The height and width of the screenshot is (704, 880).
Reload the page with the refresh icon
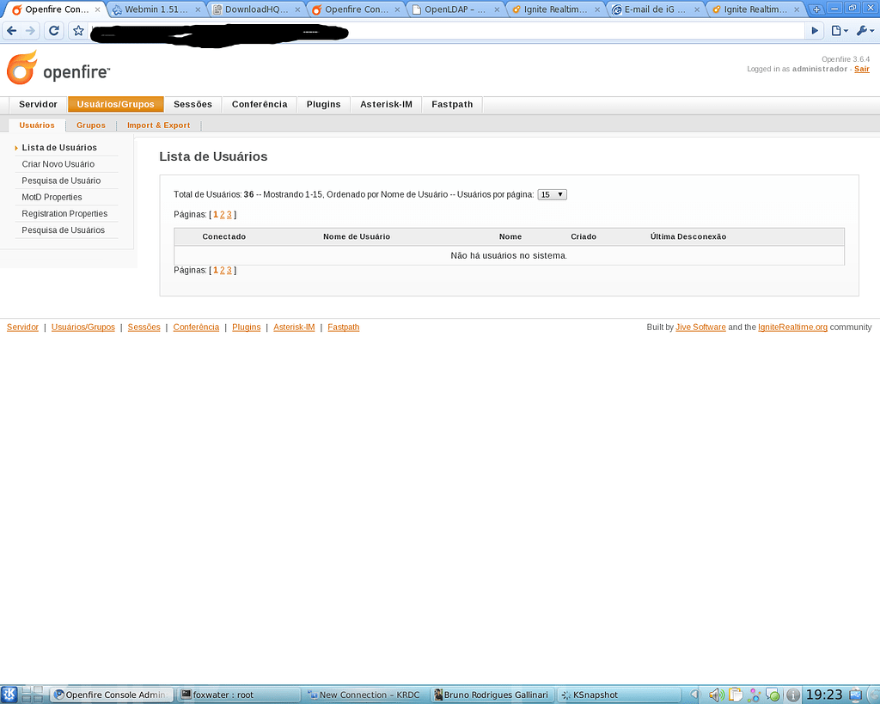(53, 30)
